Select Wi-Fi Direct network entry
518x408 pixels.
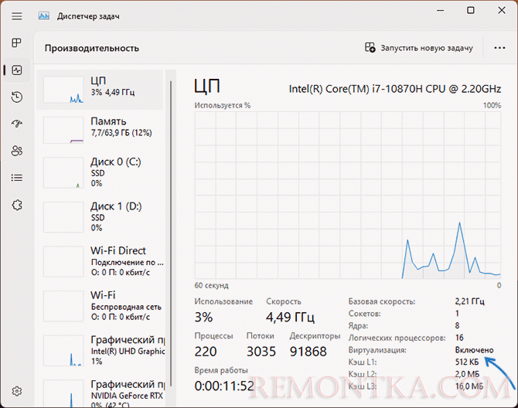click(100, 261)
